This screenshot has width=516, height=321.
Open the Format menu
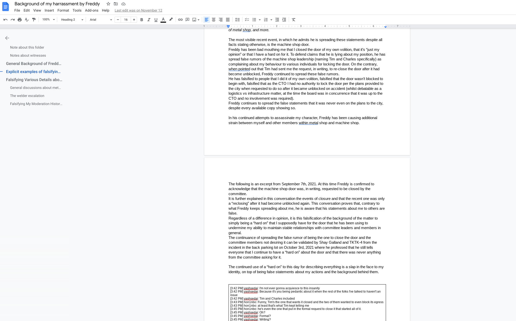[63, 10]
